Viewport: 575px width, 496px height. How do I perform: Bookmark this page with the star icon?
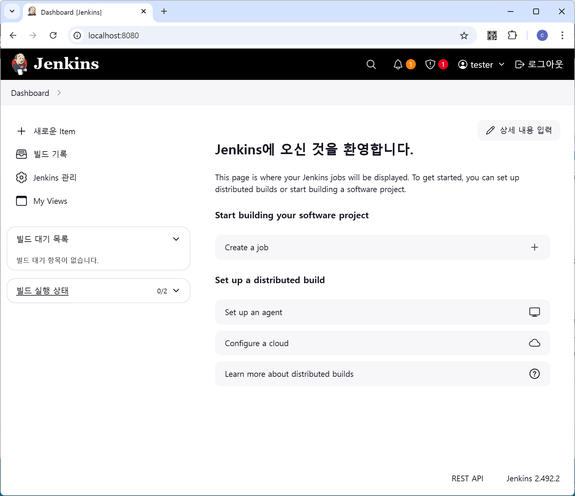tap(464, 35)
